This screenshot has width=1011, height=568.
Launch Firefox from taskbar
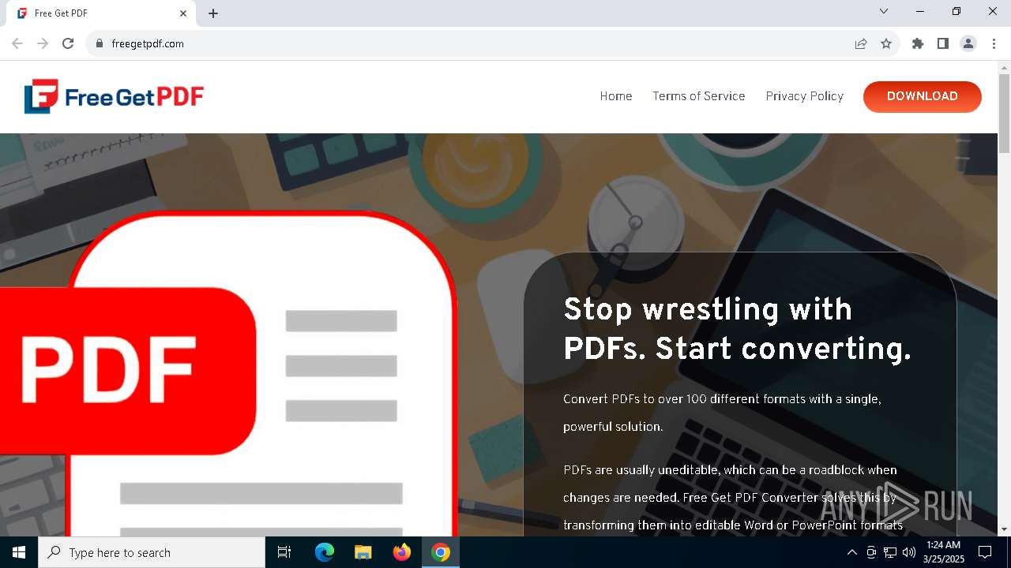[402, 552]
